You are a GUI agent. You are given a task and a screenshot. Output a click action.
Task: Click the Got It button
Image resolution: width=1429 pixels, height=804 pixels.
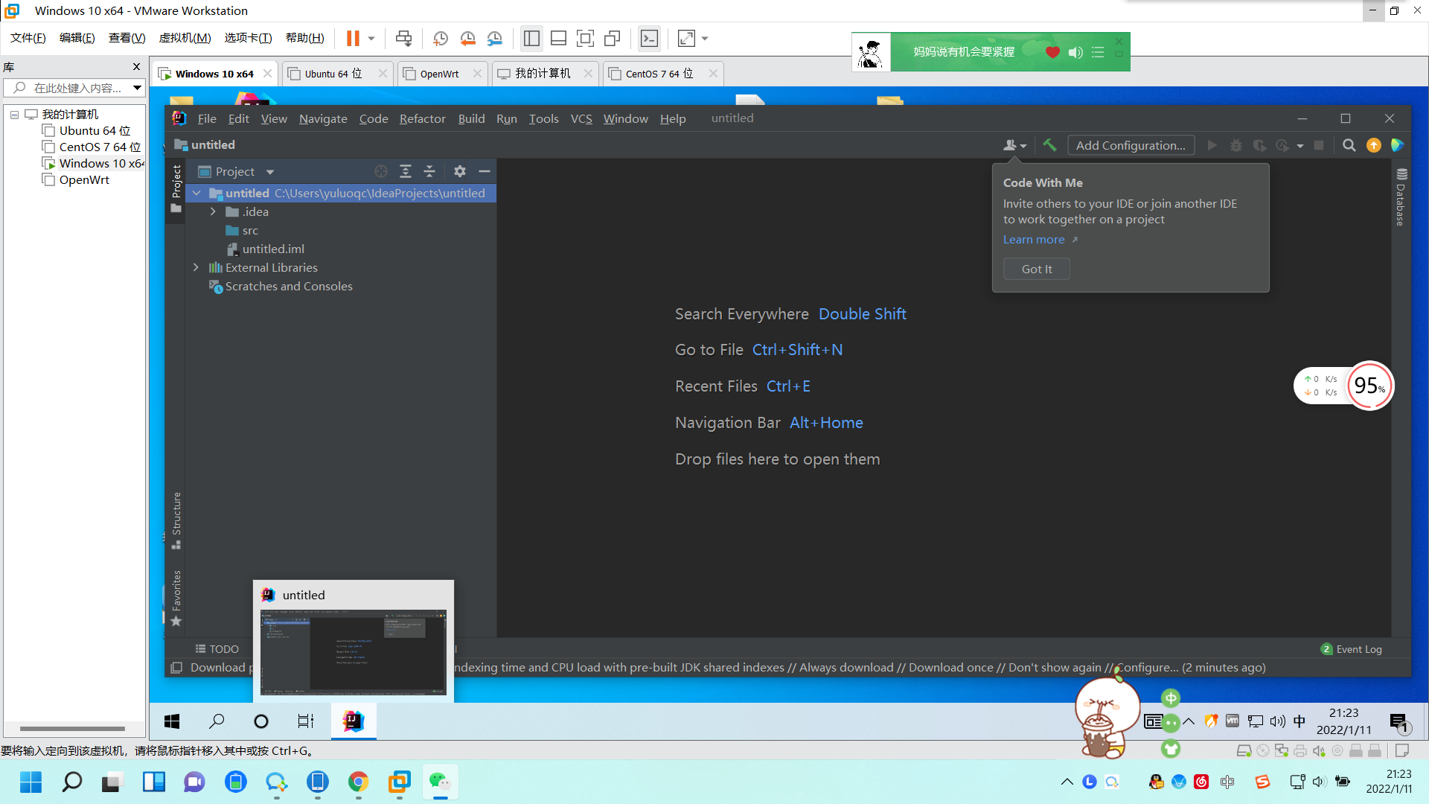tap(1036, 269)
